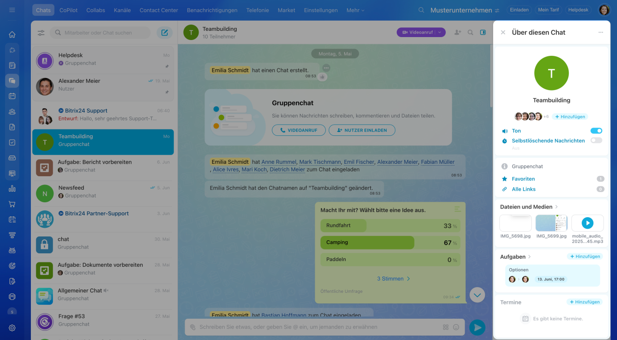Vote for Paddeln in the poll
The width and height of the screenshot is (617, 340).
coord(390,259)
